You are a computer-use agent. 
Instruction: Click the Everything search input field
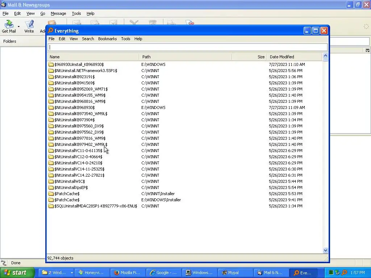pos(188,47)
